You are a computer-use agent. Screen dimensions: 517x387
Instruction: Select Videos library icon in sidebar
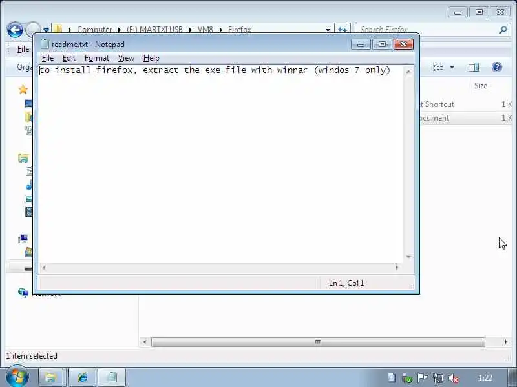point(29,212)
